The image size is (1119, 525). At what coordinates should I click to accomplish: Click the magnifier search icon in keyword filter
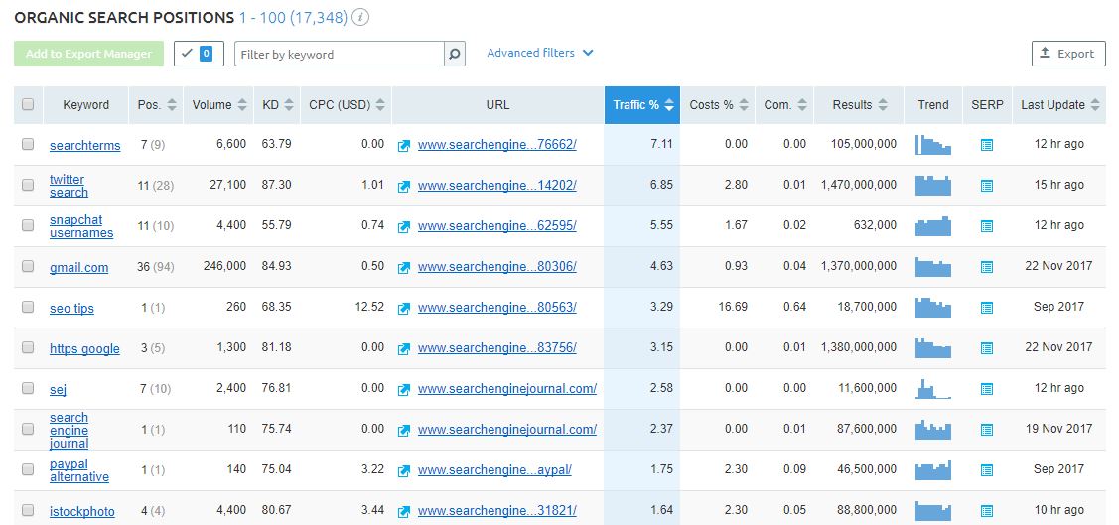[x=455, y=54]
